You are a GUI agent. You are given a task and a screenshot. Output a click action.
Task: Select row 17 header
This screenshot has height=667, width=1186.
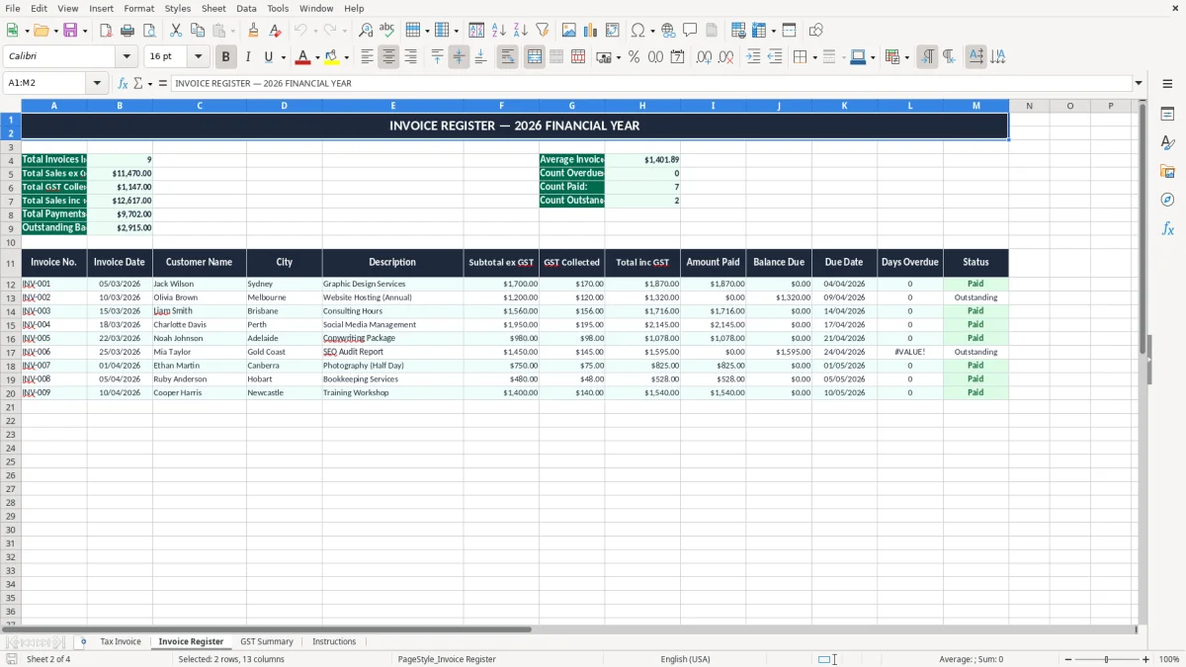[x=11, y=352]
